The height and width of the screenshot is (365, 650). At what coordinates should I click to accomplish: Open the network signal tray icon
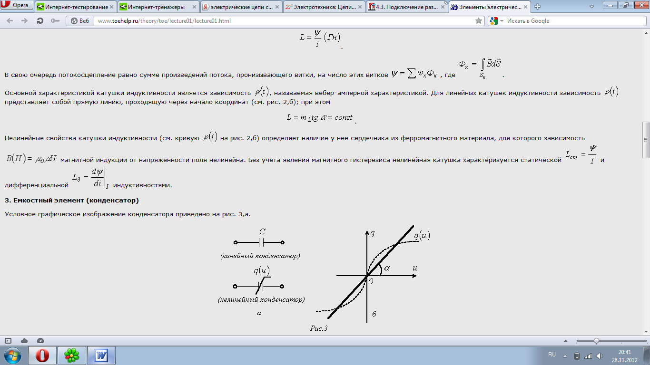point(588,355)
